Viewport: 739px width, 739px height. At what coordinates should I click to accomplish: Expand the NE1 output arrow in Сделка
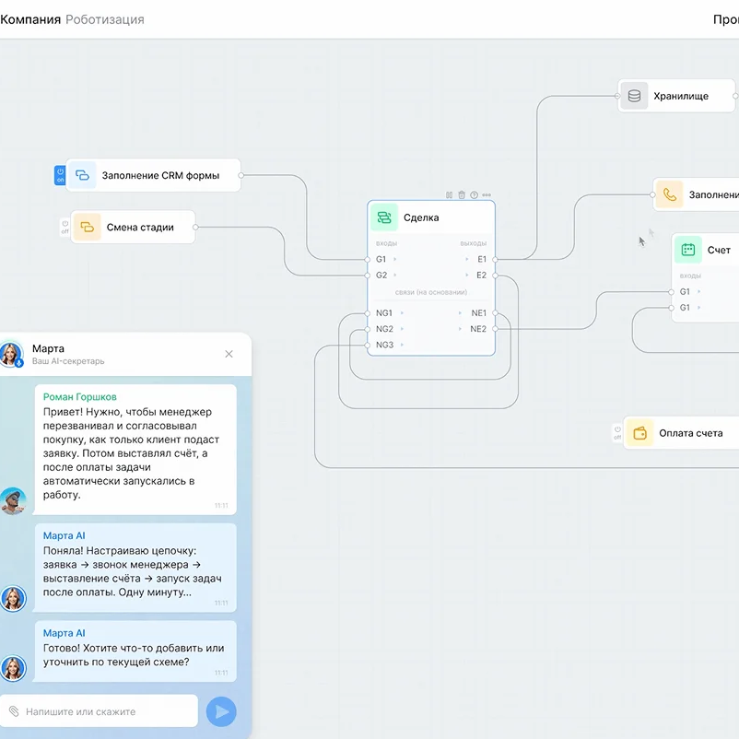pos(461,313)
